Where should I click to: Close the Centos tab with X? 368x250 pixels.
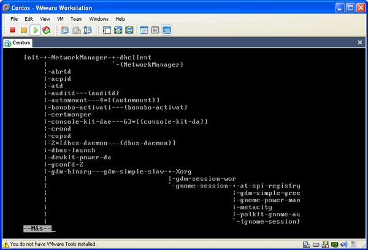pyautogui.click(x=360, y=44)
